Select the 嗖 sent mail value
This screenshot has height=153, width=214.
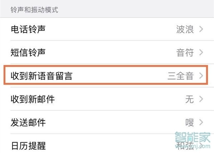tap(189, 122)
